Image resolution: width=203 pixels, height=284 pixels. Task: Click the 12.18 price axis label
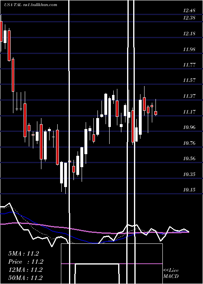189,34
